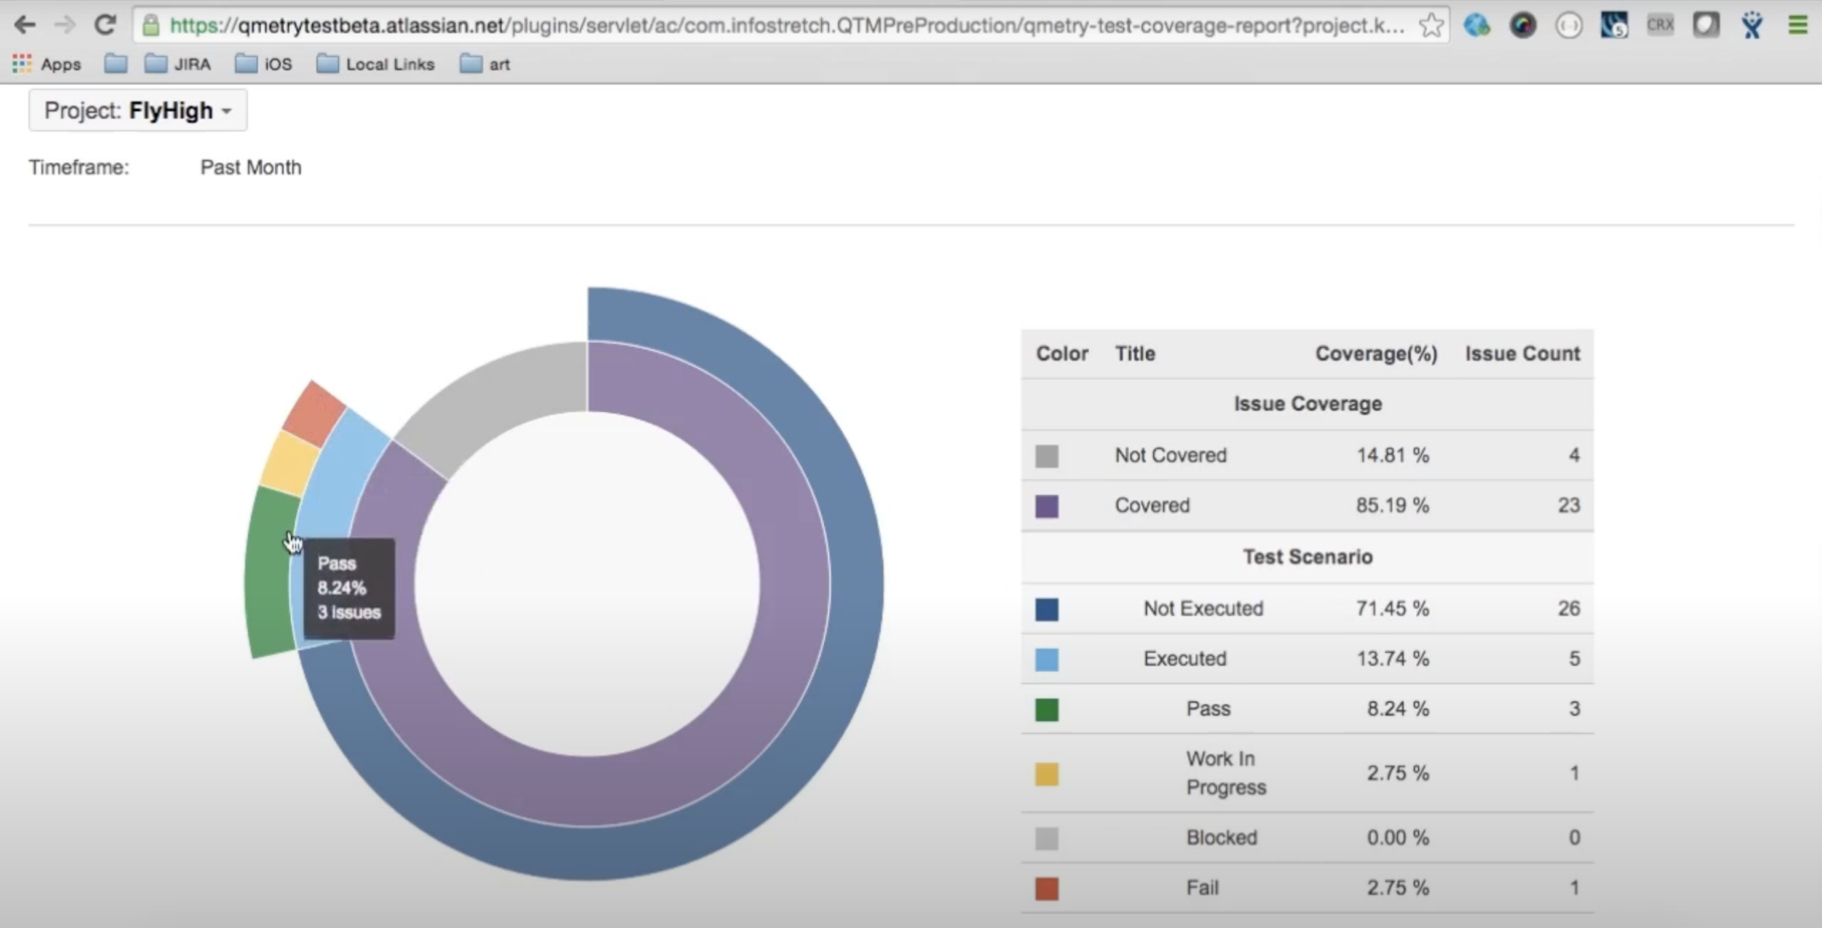Screen dimensions: 1822x928
Task: Click the Work In Progress row title
Action: tap(1226, 773)
